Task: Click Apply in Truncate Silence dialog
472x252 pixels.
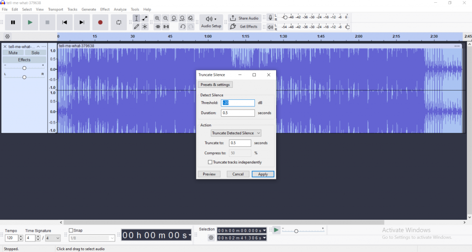Action: click(263, 174)
